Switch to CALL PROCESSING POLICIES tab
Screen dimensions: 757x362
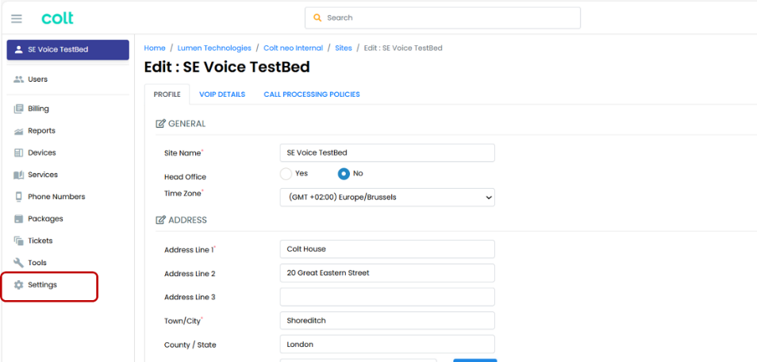coord(312,94)
